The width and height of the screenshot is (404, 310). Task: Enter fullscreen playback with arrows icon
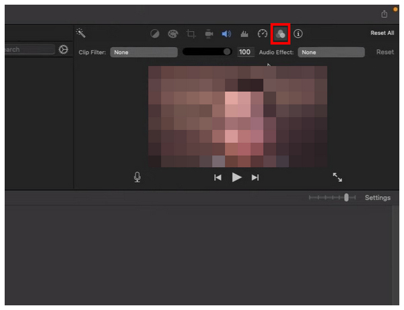337,177
